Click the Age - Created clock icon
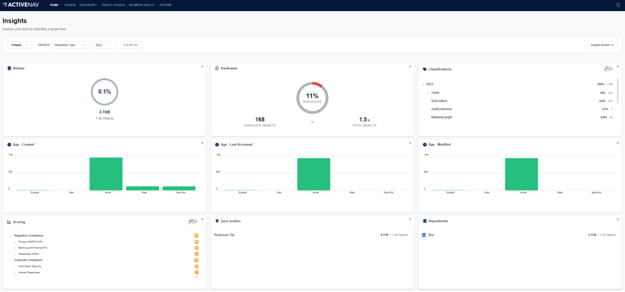This screenshot has width=625, height=292. tap(9, 145)
